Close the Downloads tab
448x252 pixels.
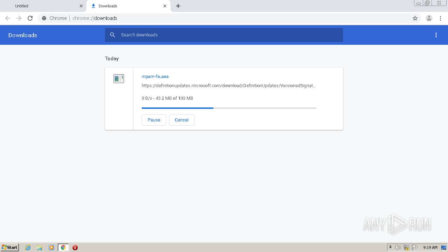165,6
